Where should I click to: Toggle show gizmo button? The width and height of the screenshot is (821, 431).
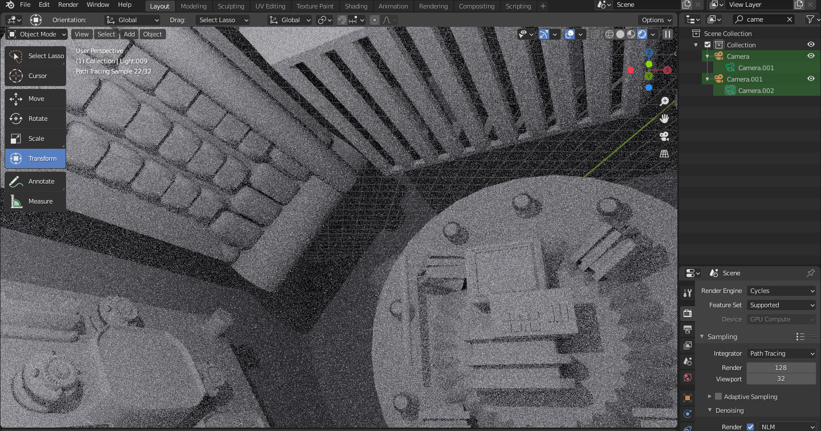(x=544, y=34)
